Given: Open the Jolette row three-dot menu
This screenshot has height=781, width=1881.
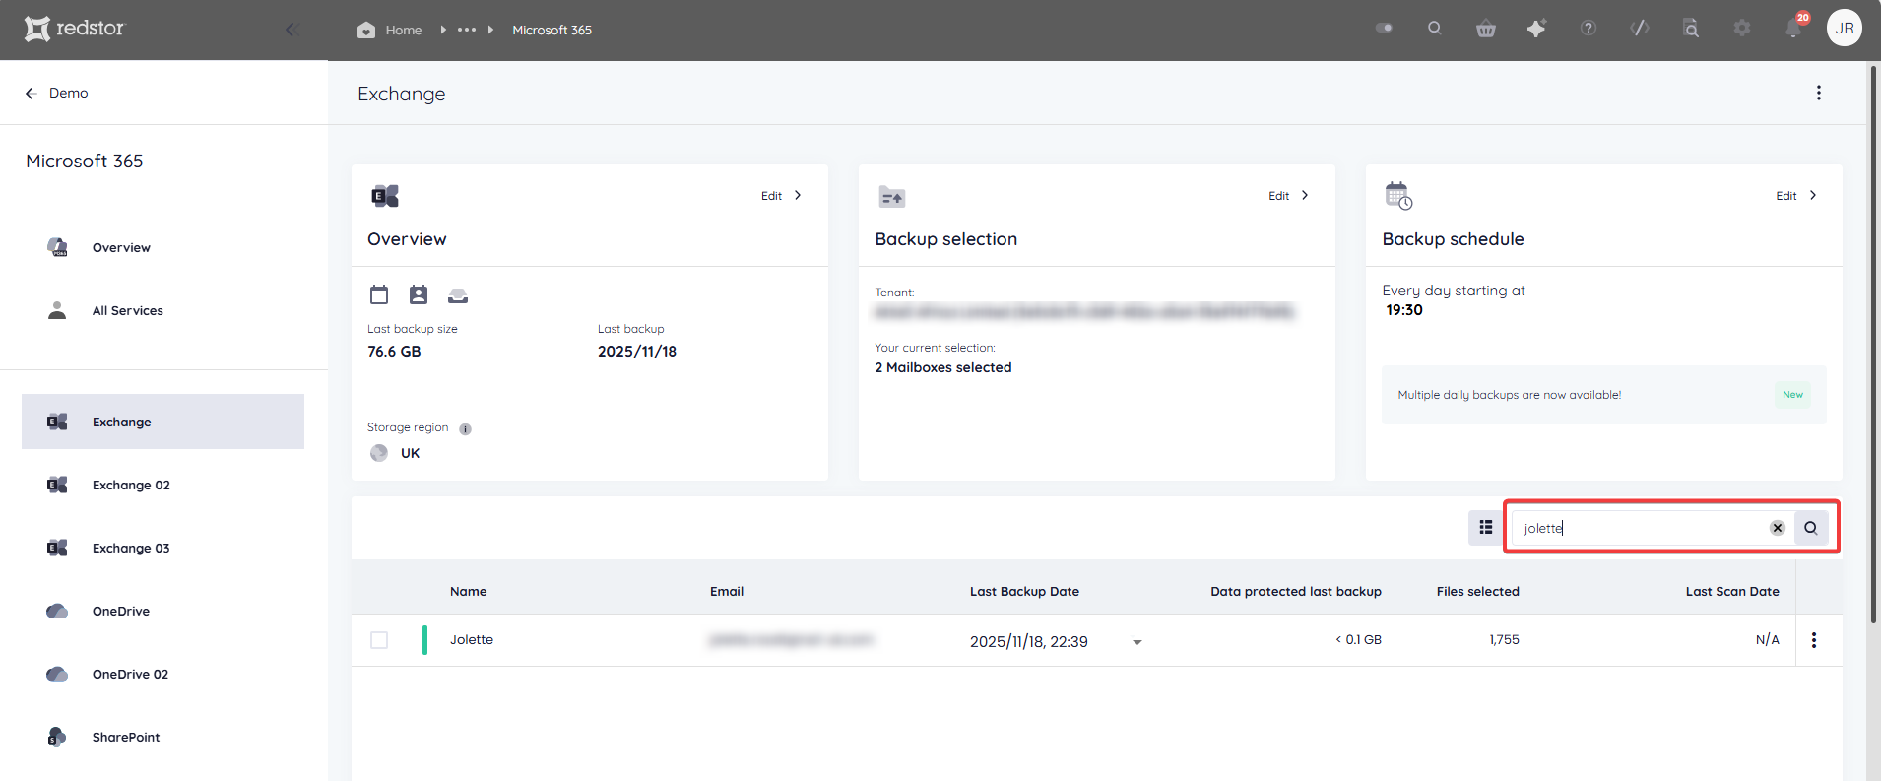Looking at the screenshot, I should (1814, 640).
